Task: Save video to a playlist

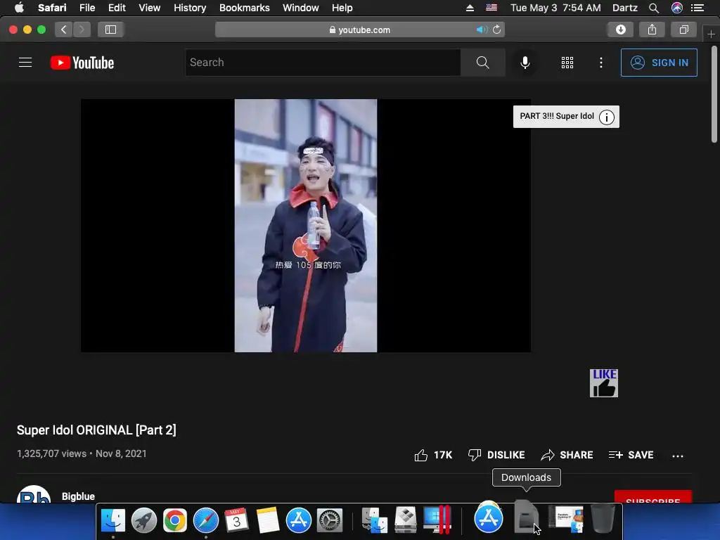Action: click(631, 455)
